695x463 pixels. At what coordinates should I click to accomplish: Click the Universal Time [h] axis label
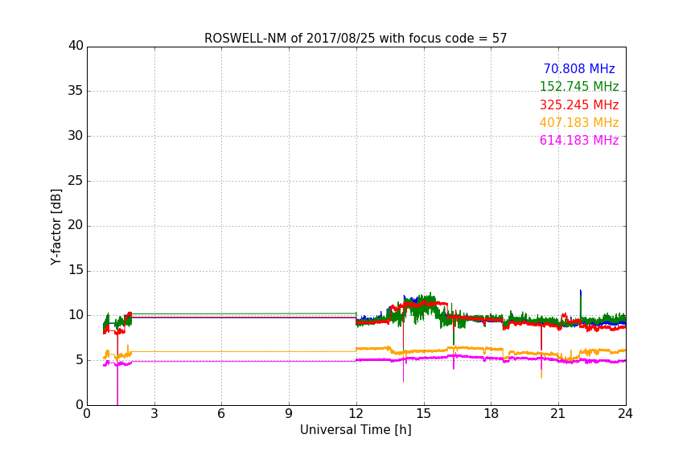pos(356,430)
